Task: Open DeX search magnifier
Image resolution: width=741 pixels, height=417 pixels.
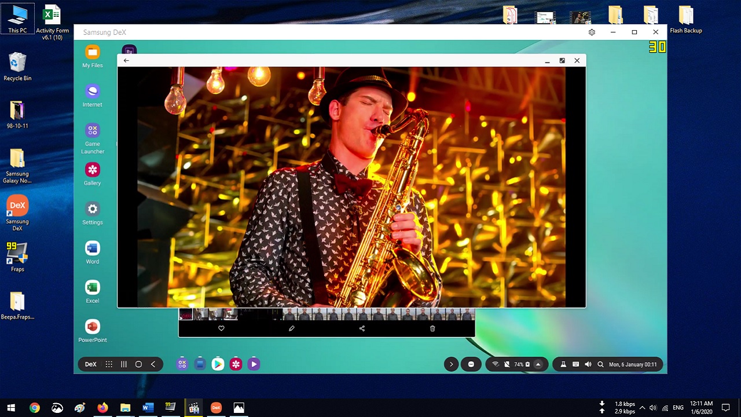Action: (600, 364)
